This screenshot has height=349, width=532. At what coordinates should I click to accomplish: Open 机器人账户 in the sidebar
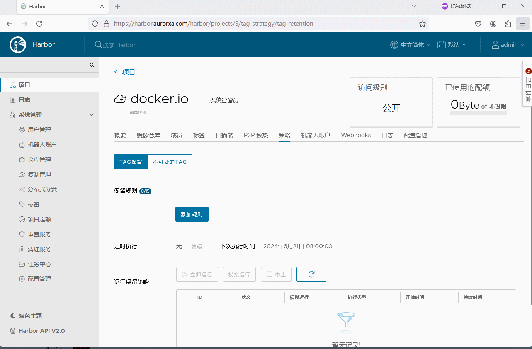[x=42, y=145]
